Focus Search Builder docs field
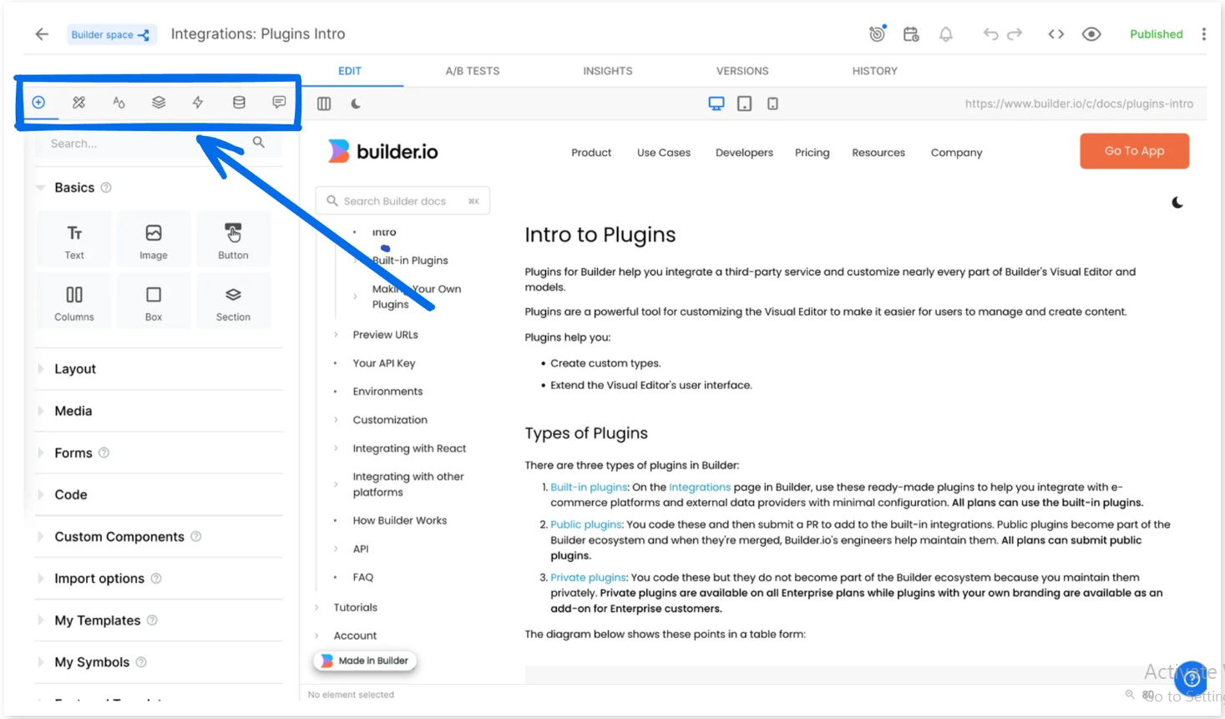The height and width of the screenshot is (719, 1225). click(402, 201)
